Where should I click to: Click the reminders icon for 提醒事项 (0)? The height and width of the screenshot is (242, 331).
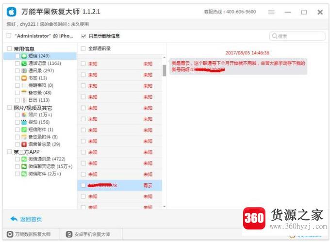click(x=24, y=85)
